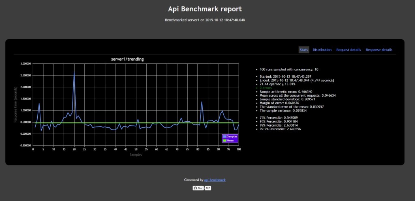Switch to the Distribution tab
This screenshot has width=415, height=201.
coord(322,50)
